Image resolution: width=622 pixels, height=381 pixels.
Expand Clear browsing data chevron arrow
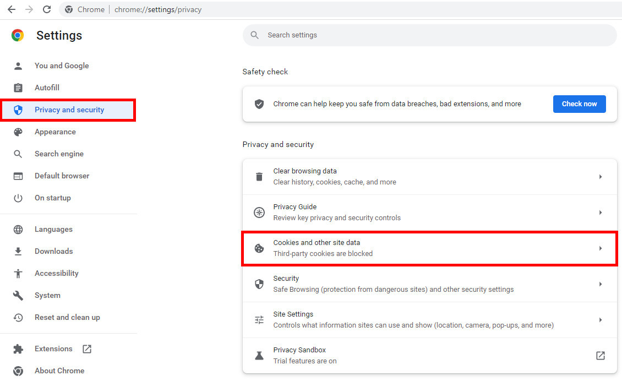pos(601,177)
